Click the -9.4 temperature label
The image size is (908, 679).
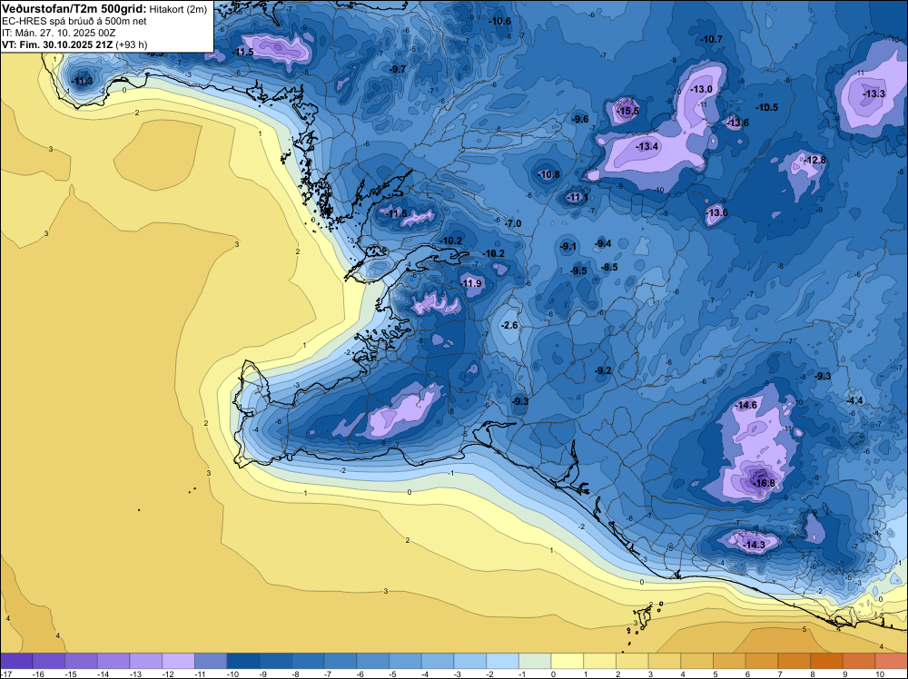603,243
